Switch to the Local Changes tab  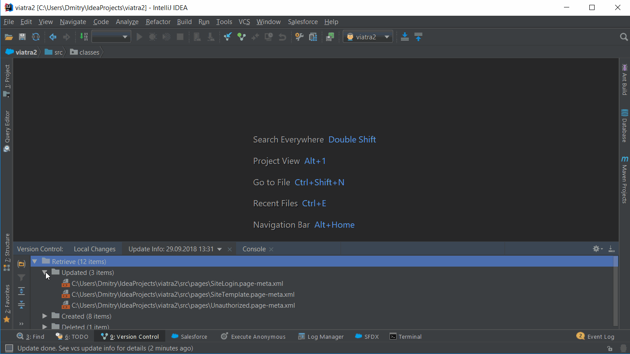(x=94, y=249)
